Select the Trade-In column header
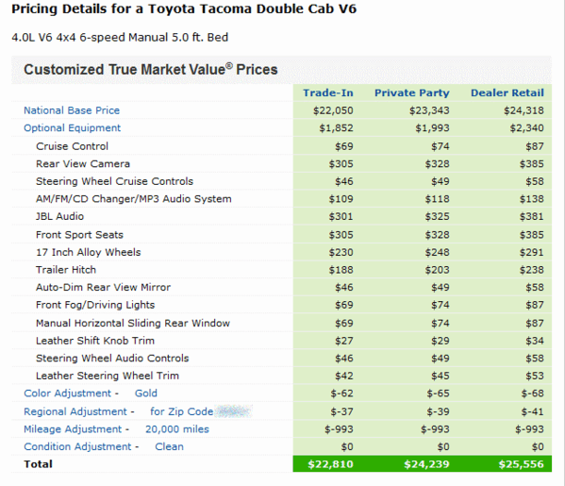The width and height of the screenshot is (565, 486). click(328, 92)
